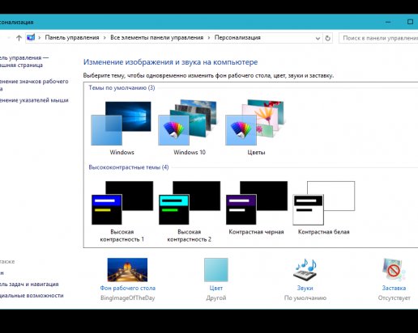Focus the Поиск в панели управления field
418x333 pixels.
tap(378, 38)
